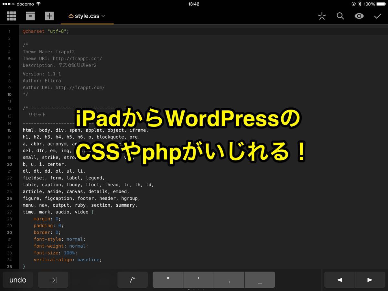
Task: Place cursor on 'padding: 0;'
Action: [48, 225]
